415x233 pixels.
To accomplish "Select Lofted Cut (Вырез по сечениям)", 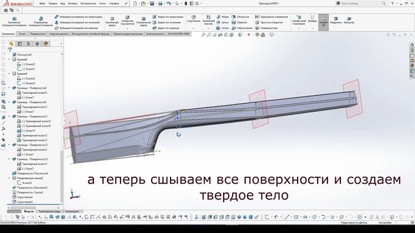I will 167,23.
